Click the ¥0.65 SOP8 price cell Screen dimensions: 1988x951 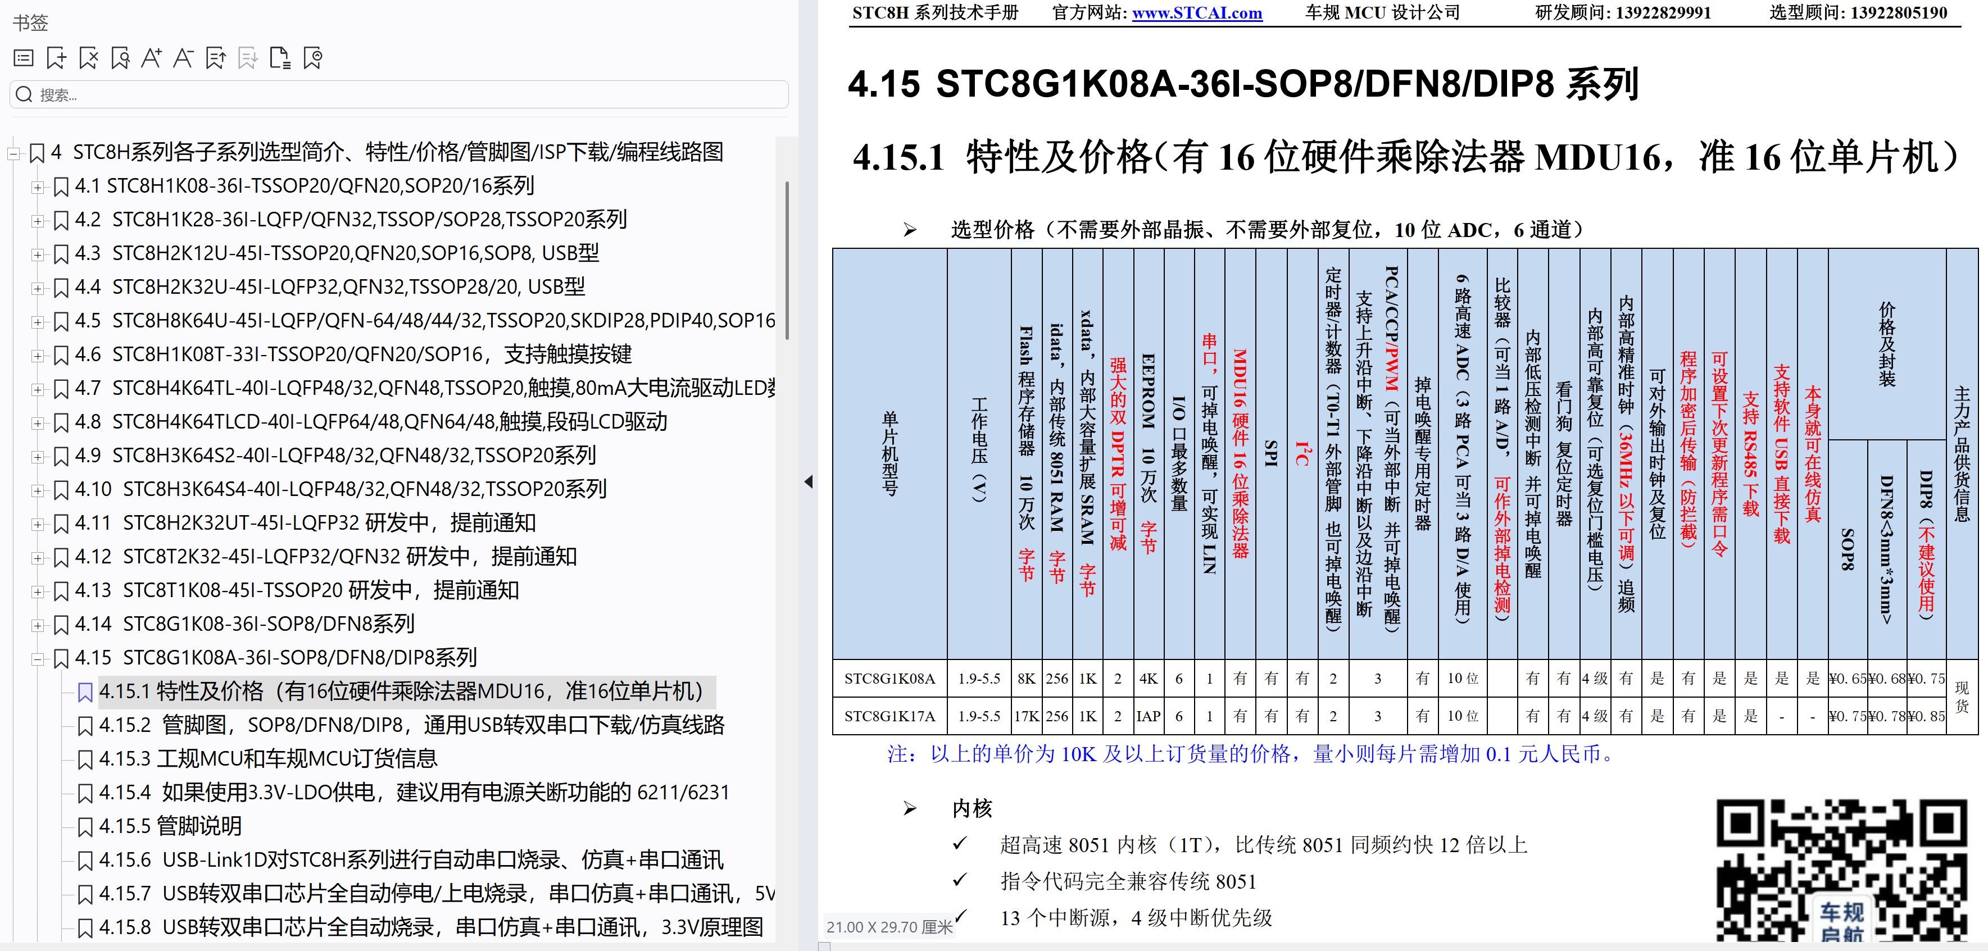pos(1848,679)
